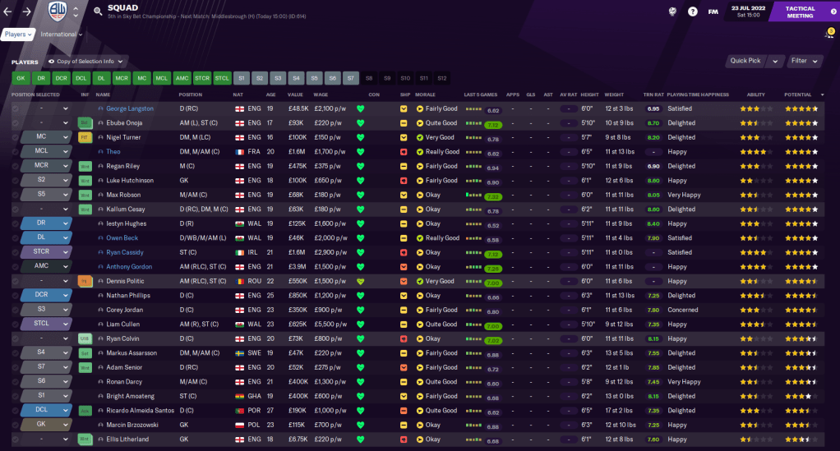Sort the table by Potential column header

797,94
